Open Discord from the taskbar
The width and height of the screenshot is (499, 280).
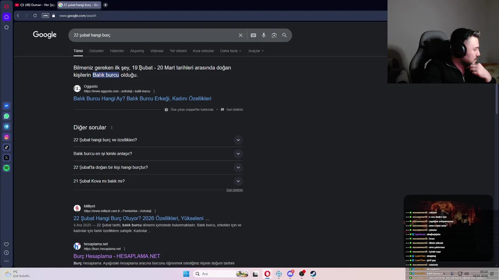coord(290,274)
